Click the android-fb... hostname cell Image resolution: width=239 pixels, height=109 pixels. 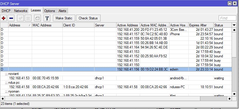[x=179, y=78]
